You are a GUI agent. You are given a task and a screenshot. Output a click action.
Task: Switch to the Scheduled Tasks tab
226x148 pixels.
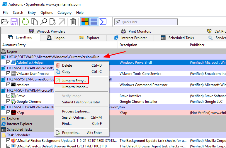pyautogui.click(x=177, y=38)
